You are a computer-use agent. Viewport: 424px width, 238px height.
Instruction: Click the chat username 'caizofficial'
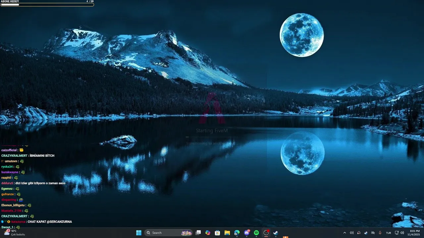tap(9, 150)
